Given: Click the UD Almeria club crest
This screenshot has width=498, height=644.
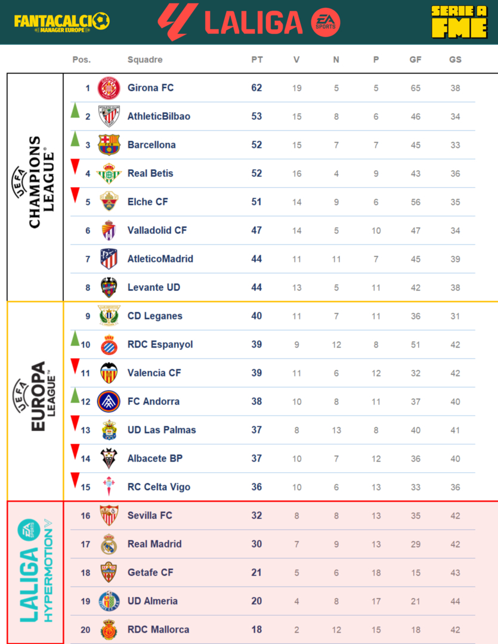Looking at the screenshot, I should click(x=109, y=601).
